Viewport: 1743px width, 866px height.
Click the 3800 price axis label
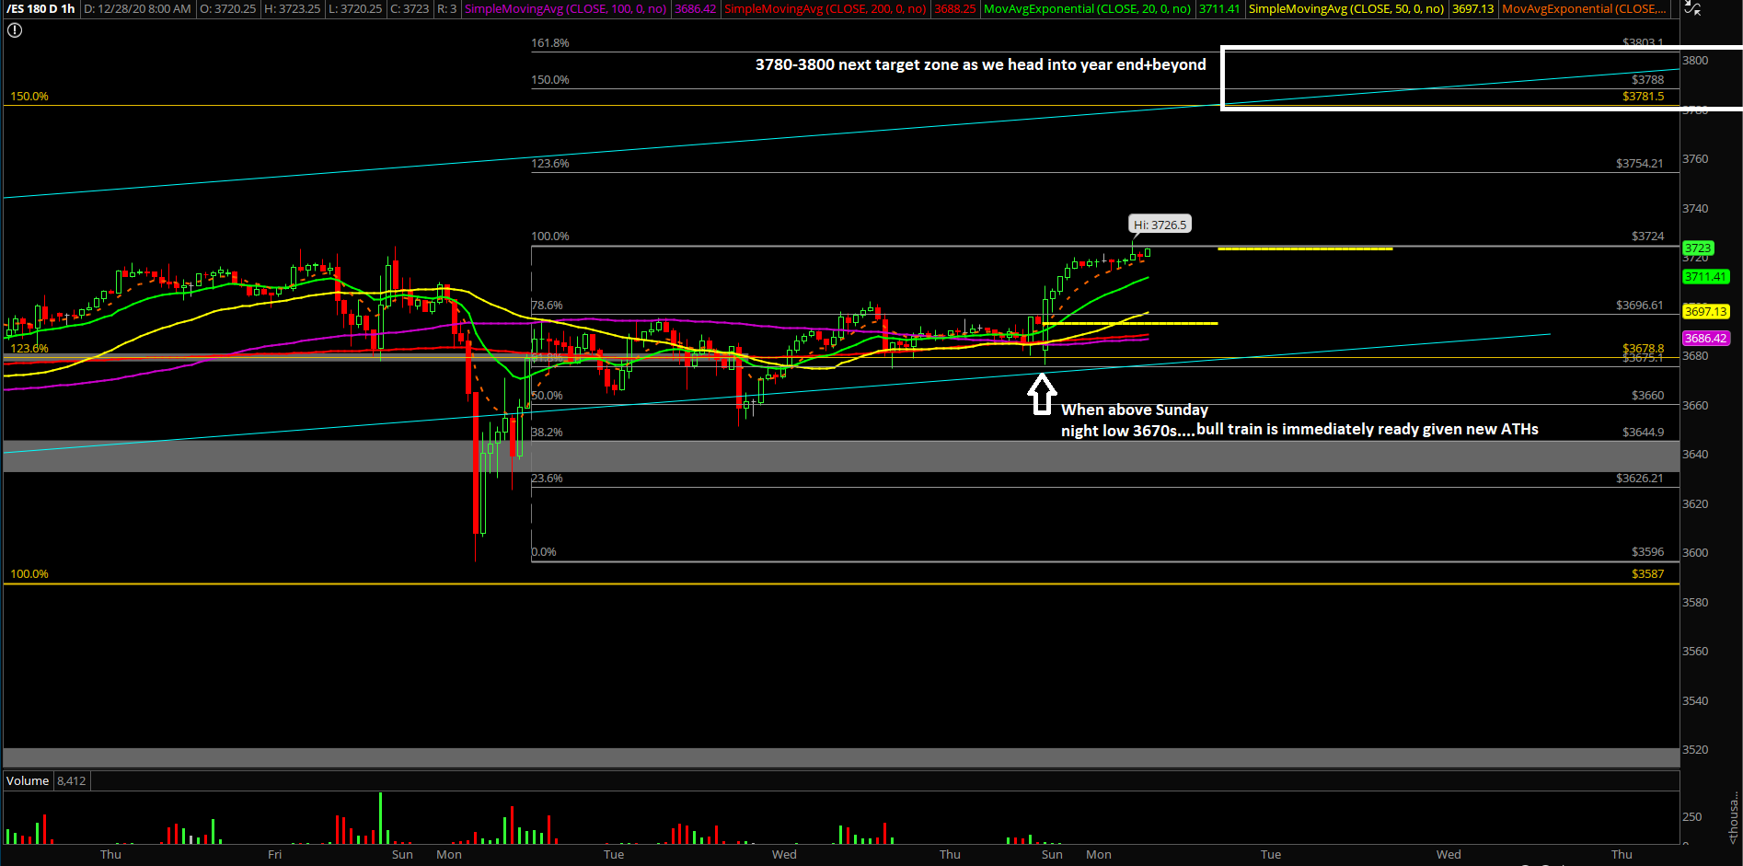click(x=1695, y=61)
